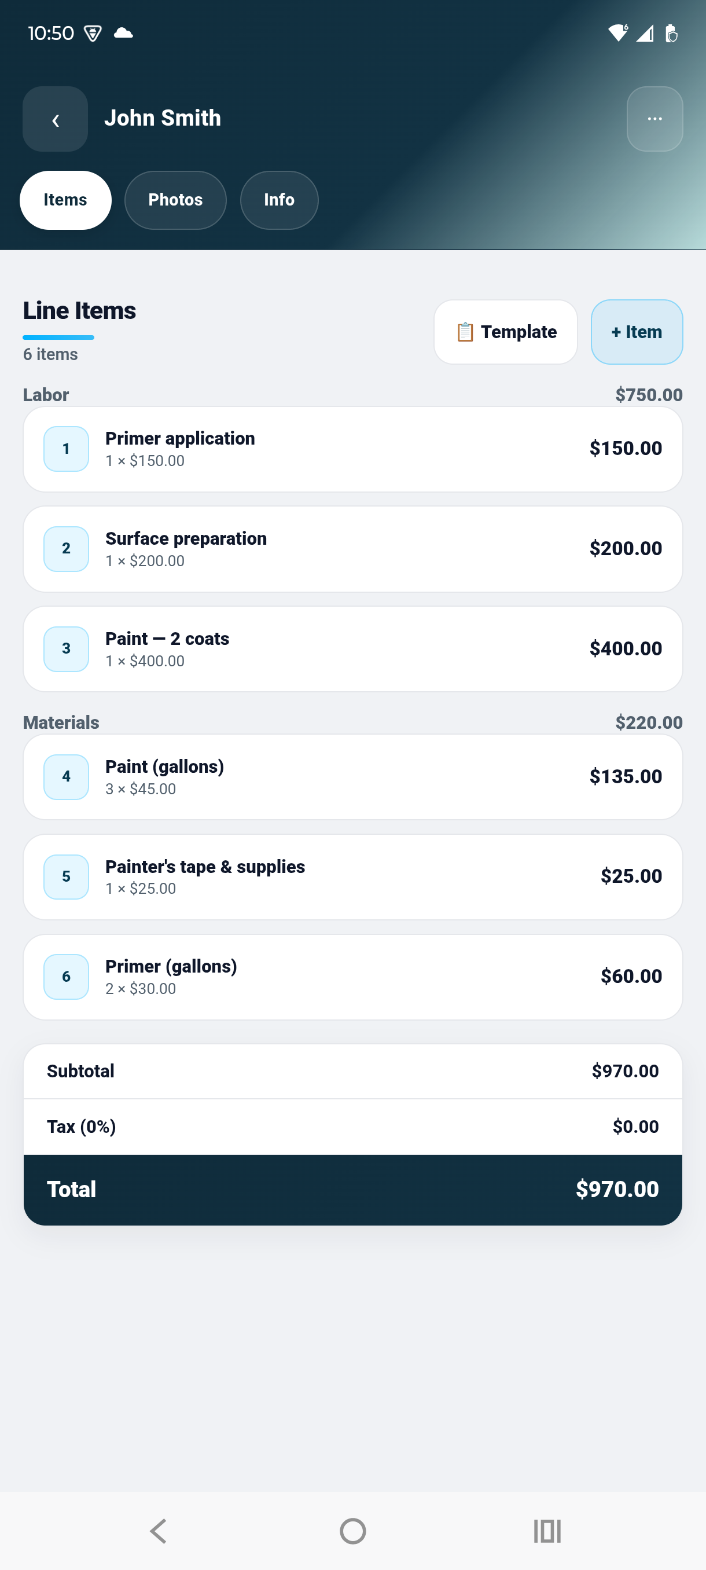
Task: Select the Items tab pill
Action: pyautogui.click(x=65, y=200)
